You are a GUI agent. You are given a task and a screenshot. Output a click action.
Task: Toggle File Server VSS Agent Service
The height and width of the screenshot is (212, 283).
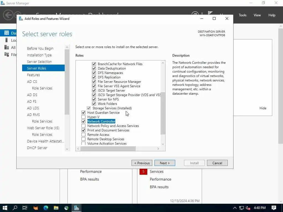94,86
